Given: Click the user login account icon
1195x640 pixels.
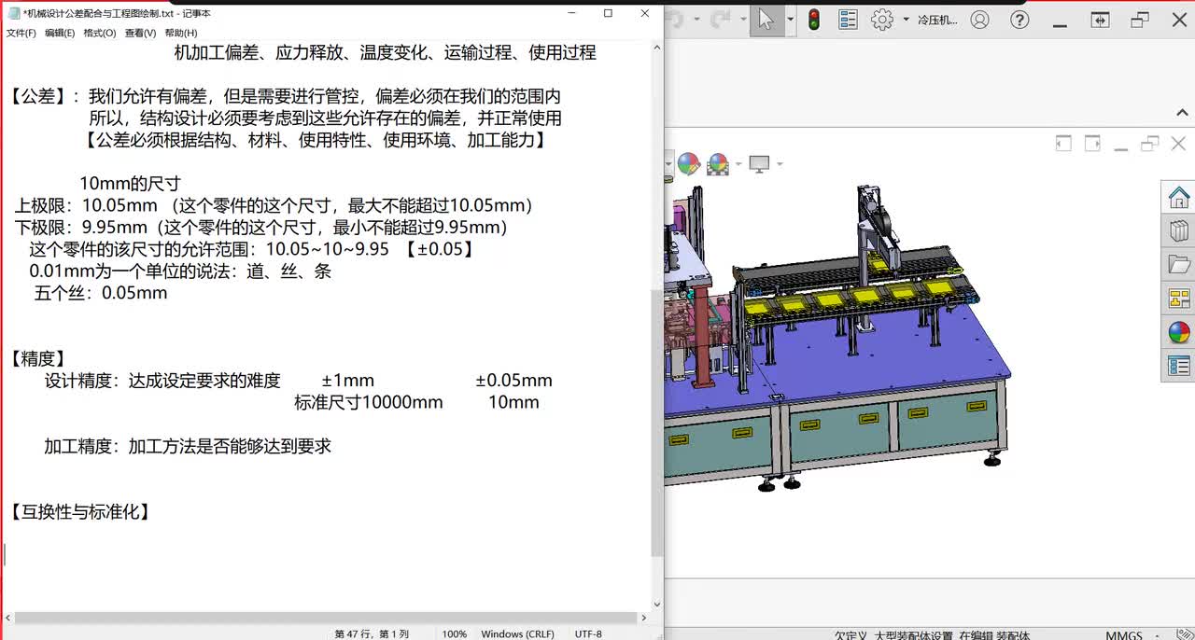Looking at the screenshot, I should [x=979, y=20].
